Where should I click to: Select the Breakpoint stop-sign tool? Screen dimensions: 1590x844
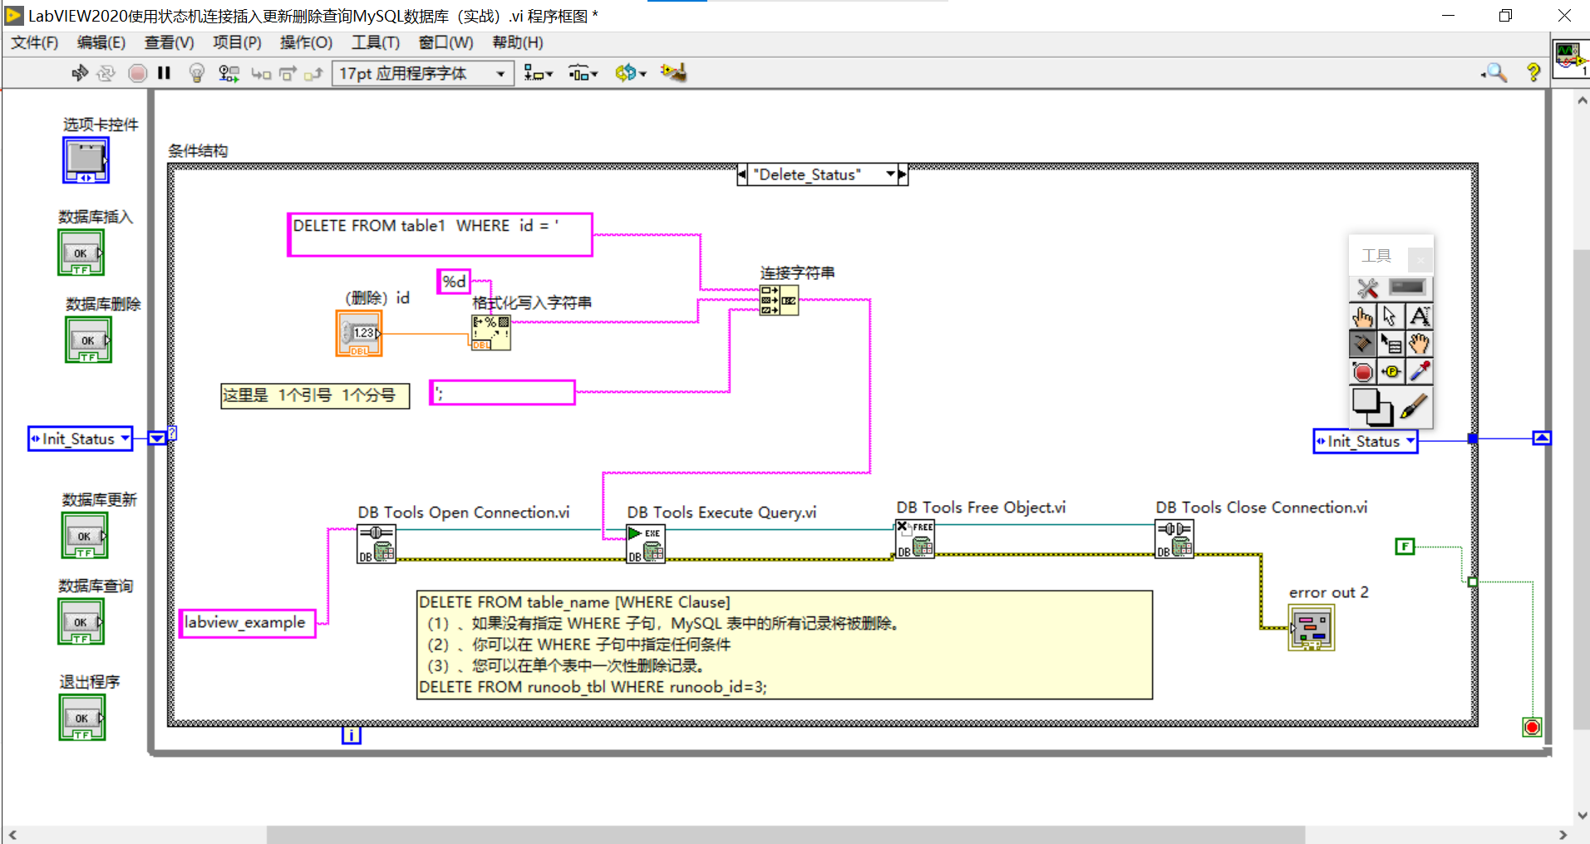1362,371
